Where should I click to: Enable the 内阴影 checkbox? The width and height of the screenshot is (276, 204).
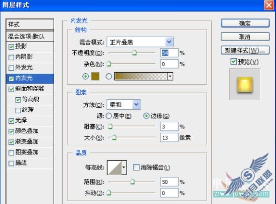pos(11,57)
